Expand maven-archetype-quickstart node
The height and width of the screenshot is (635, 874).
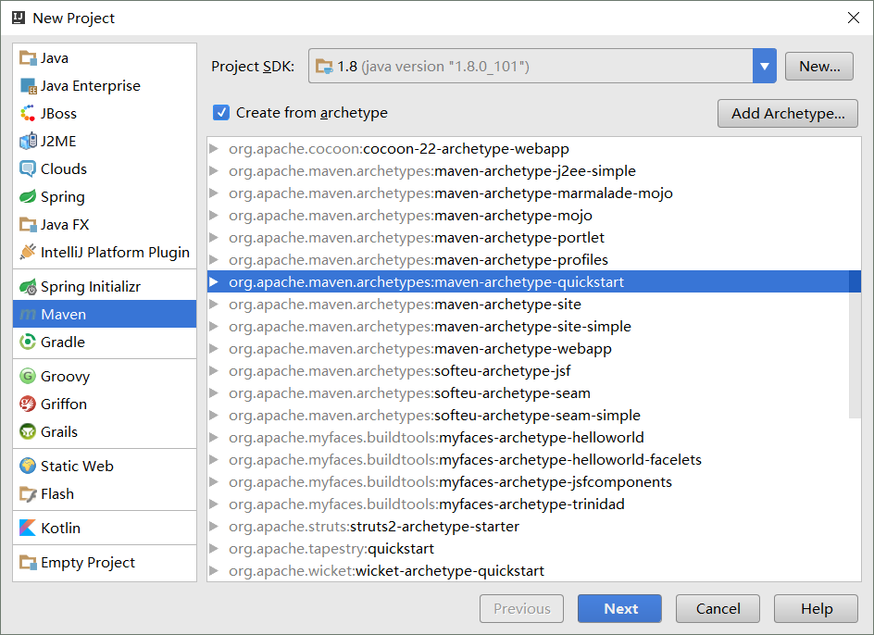214,282
